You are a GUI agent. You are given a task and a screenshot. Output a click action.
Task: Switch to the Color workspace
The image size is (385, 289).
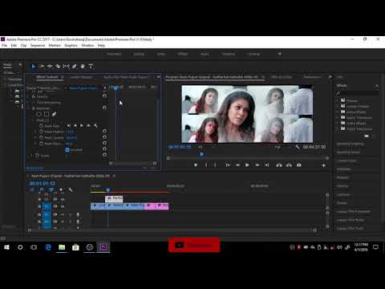(x=161, y=54)
